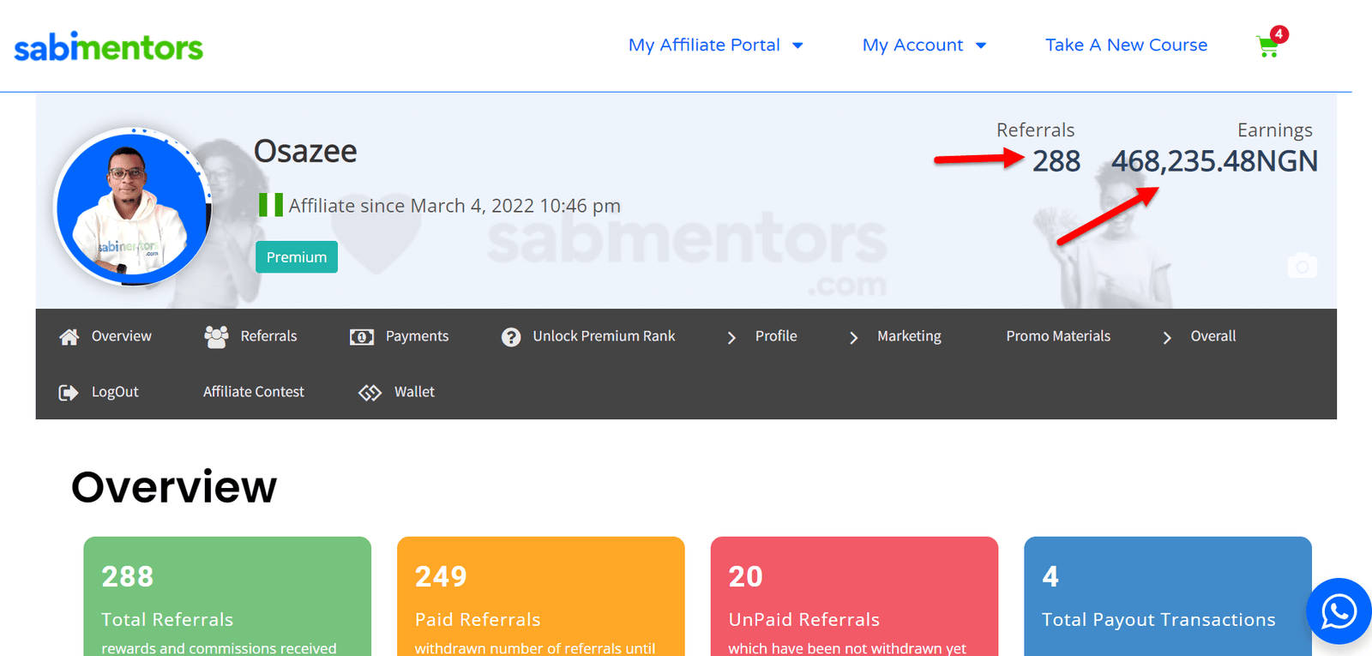Click Osazee's profile picture
1372x656 pixels.
click(x=132, y=207)
